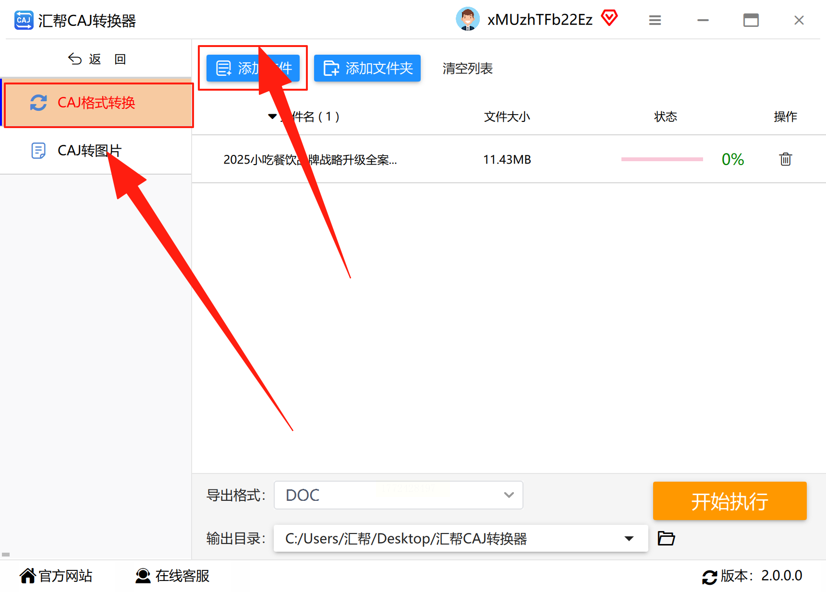Click the 0% progress status text
Image resolution: width=826 pixels, height=592 pixels.
coord(733,159)
